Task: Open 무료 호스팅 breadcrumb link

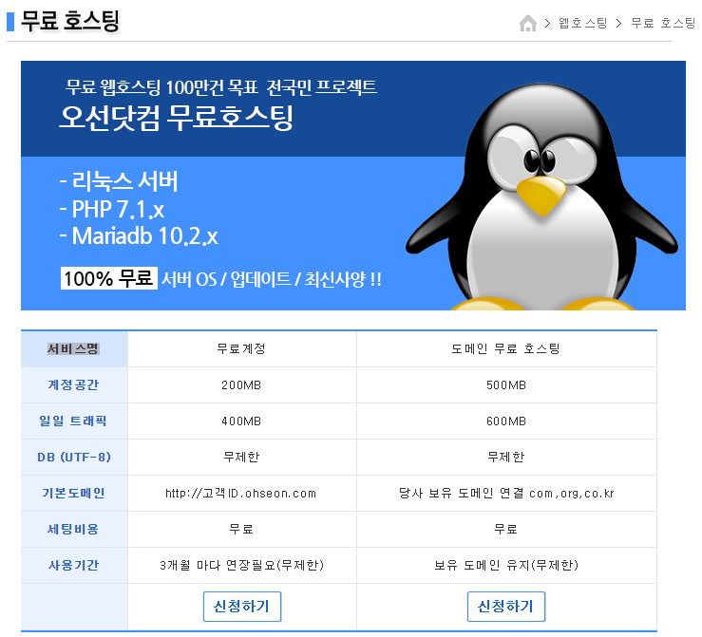Action: 663,24
